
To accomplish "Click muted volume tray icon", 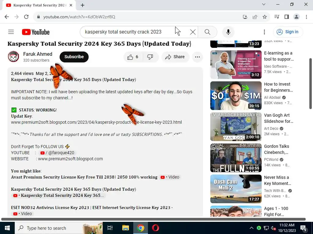I will coord(273,228).
